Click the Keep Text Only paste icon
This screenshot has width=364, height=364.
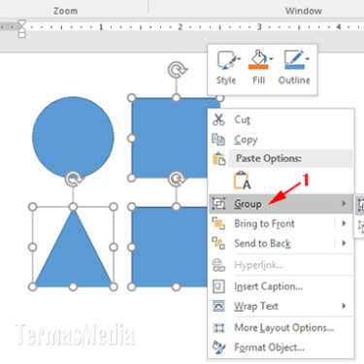(242, 181)
